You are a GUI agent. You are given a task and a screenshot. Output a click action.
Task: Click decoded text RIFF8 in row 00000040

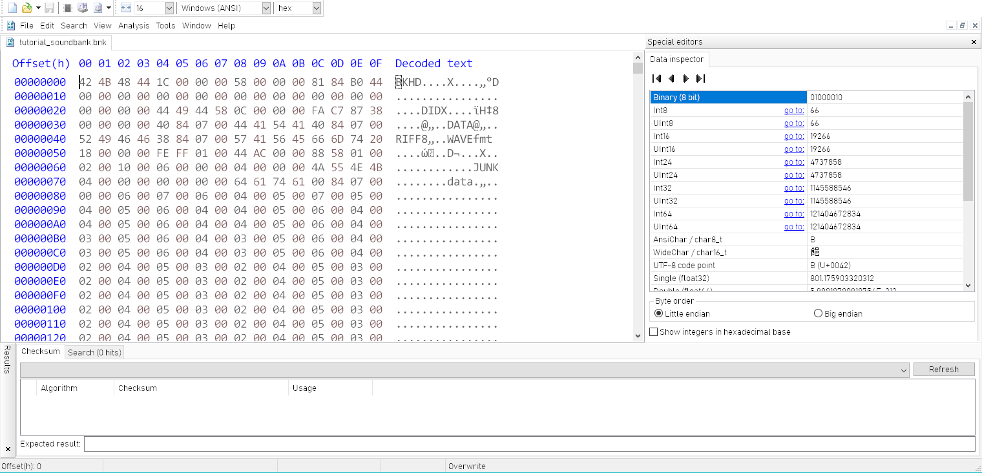coord(412,139)
